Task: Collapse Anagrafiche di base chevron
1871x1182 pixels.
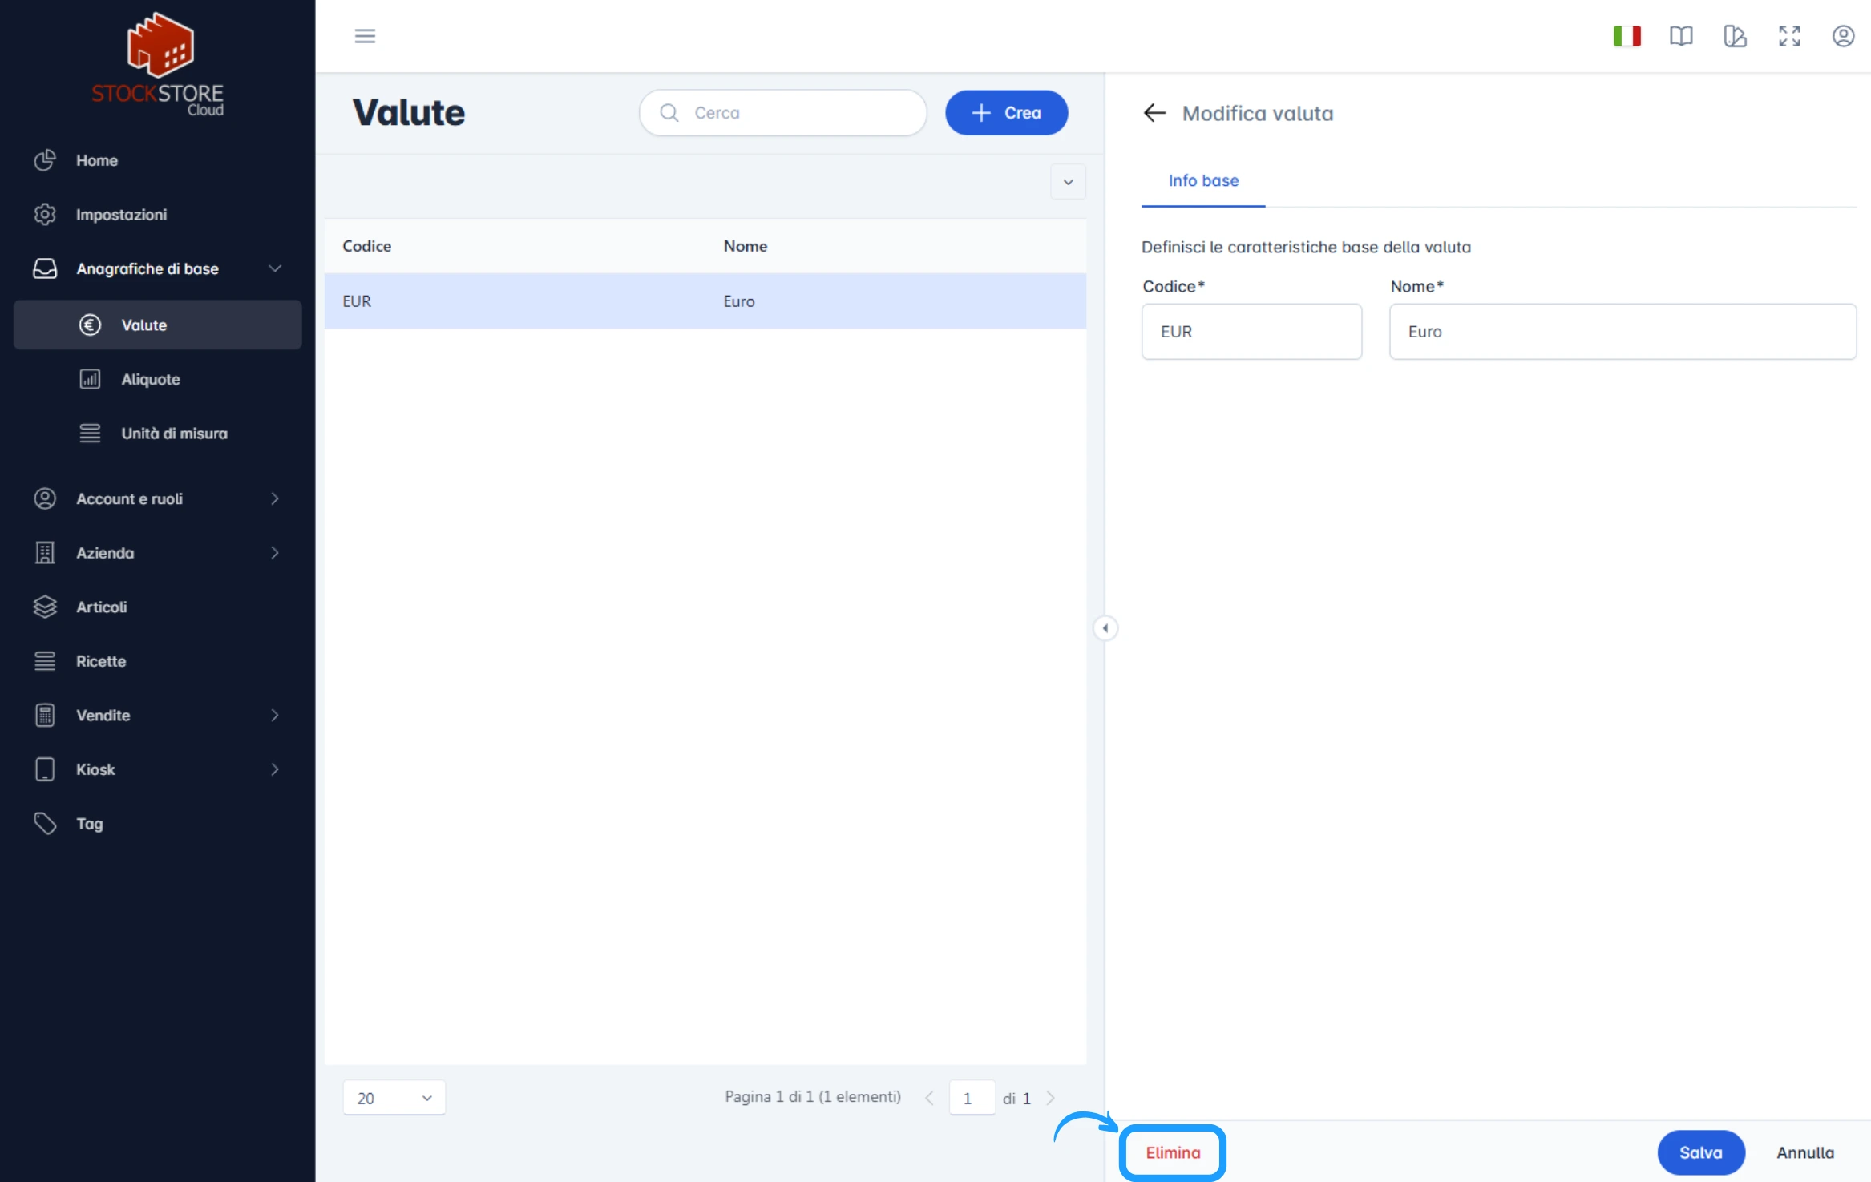Action: point(275,268)
